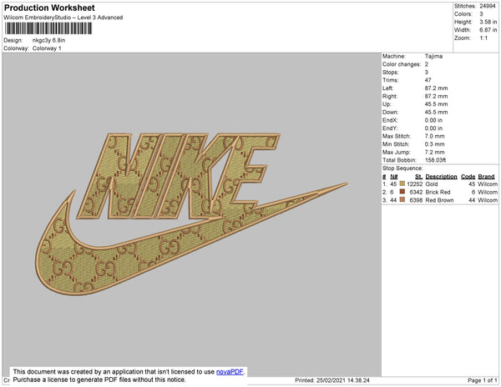
Task: Click the 'Page 1 of 1' footer
Action: pyautogui.click(x=482, y=380)
